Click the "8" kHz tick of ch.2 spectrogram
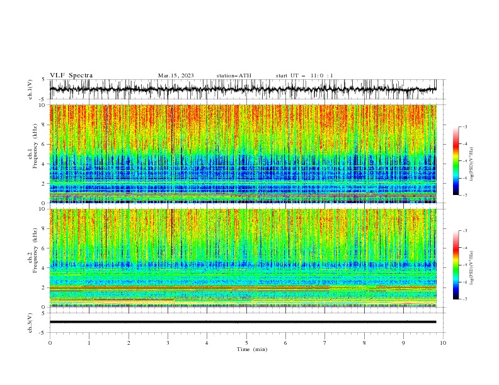 tap(45, 229)
